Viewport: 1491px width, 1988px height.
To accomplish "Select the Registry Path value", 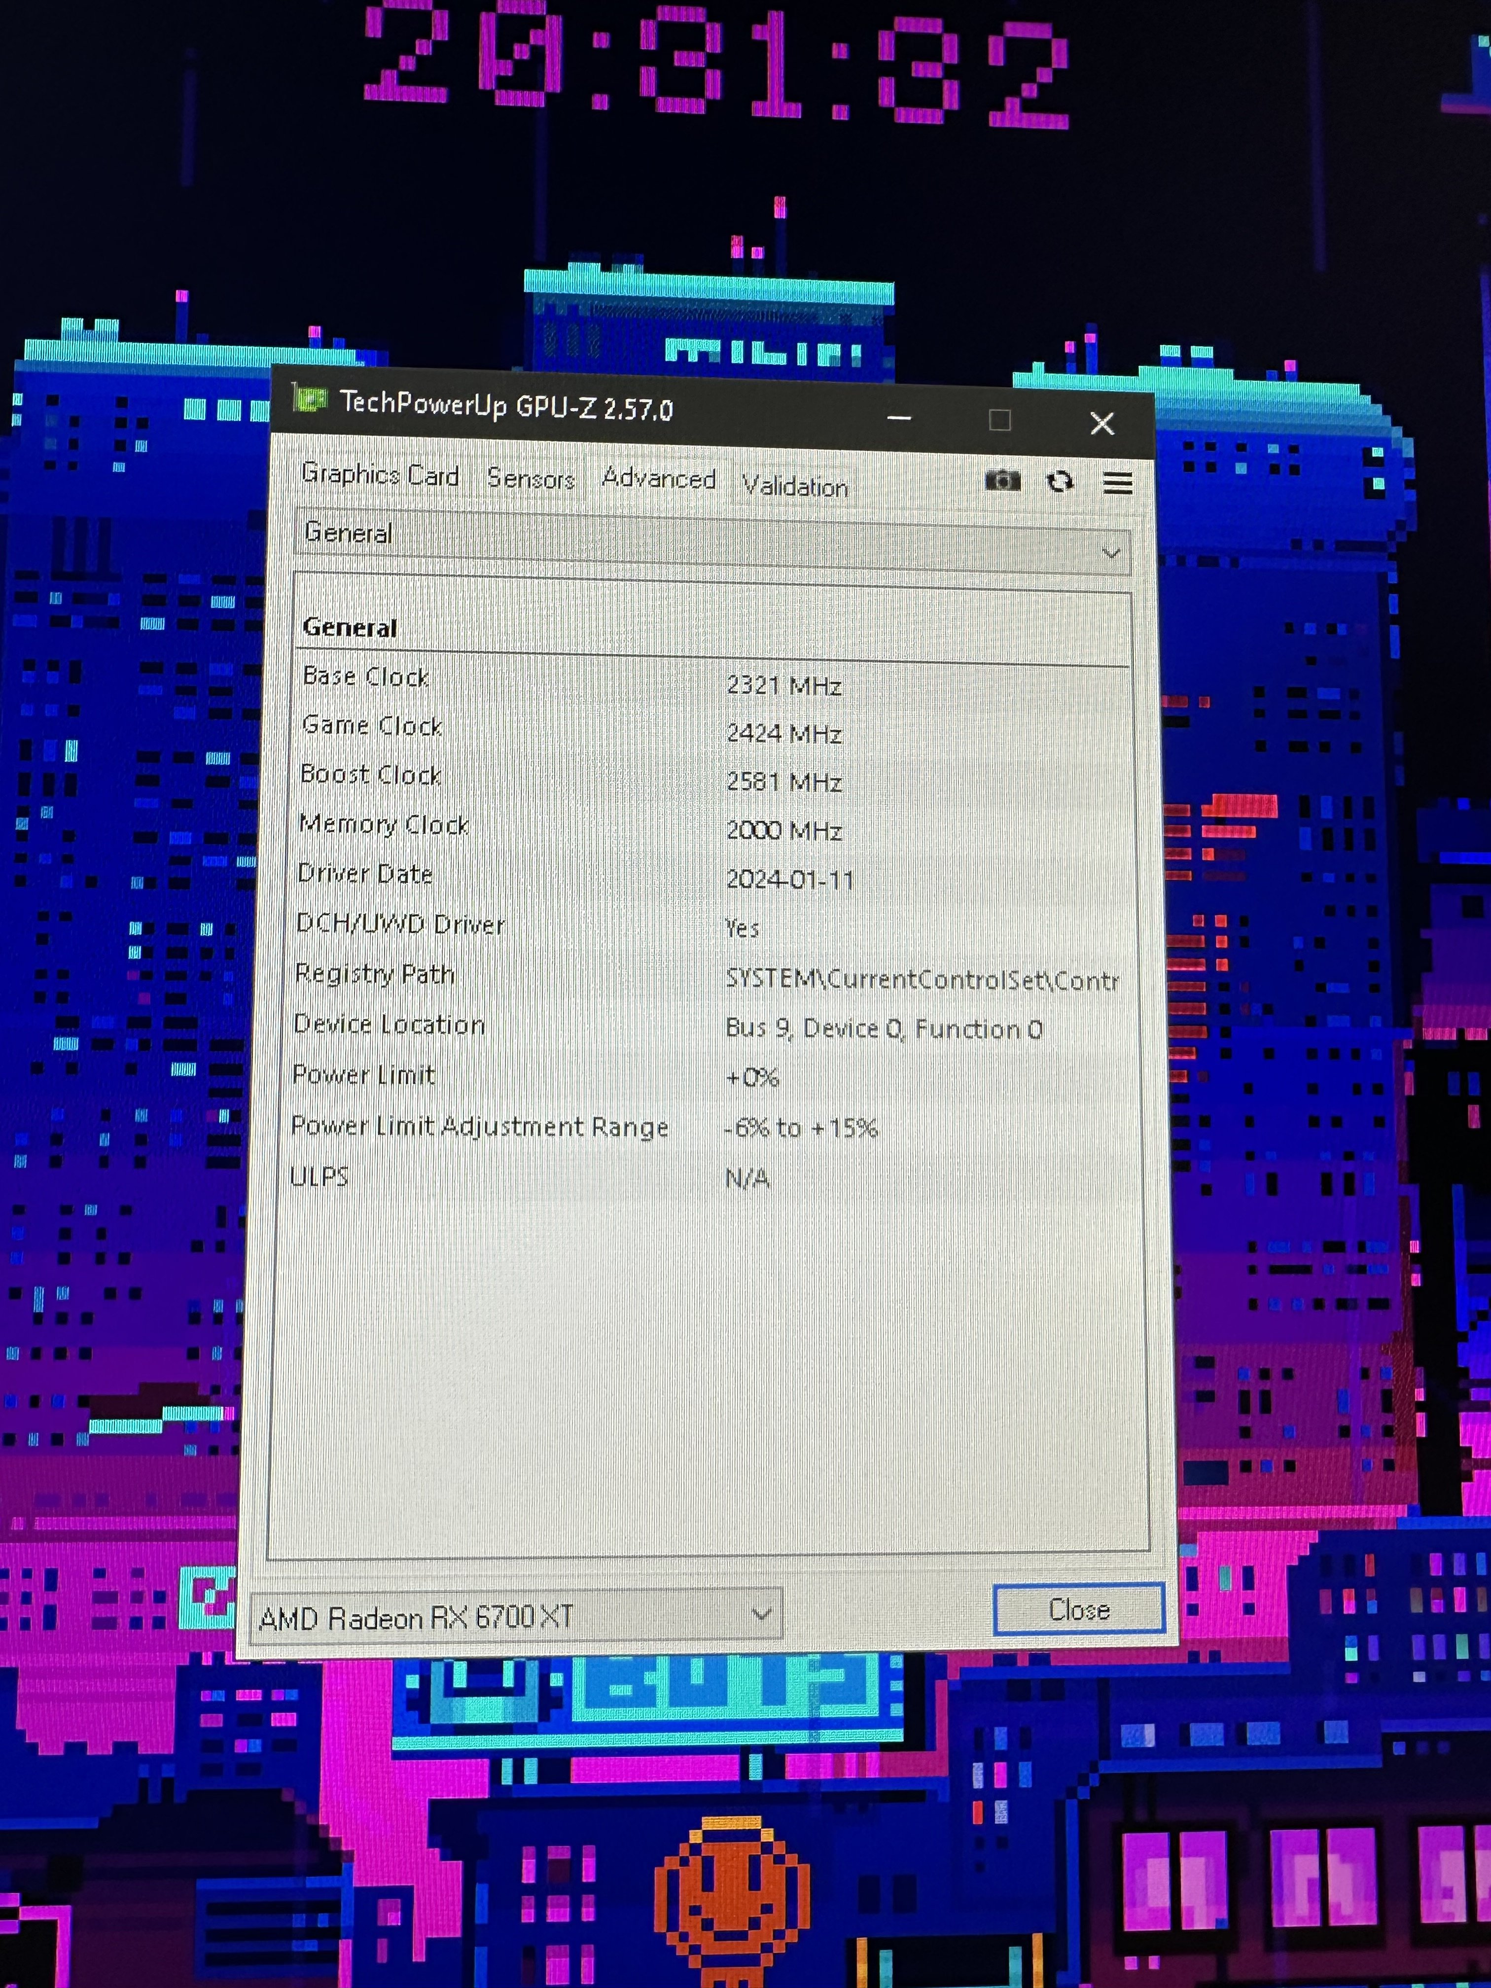I will [921, 979].
